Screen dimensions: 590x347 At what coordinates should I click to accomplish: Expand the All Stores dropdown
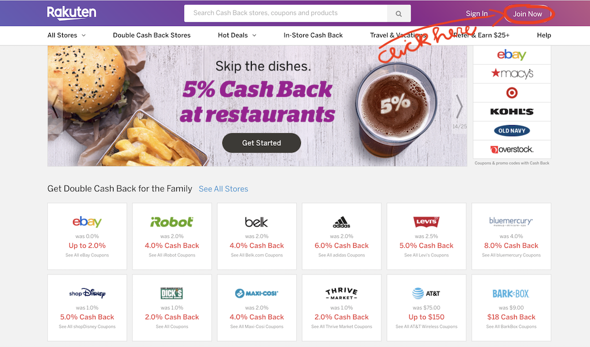(x=67, y=35)
